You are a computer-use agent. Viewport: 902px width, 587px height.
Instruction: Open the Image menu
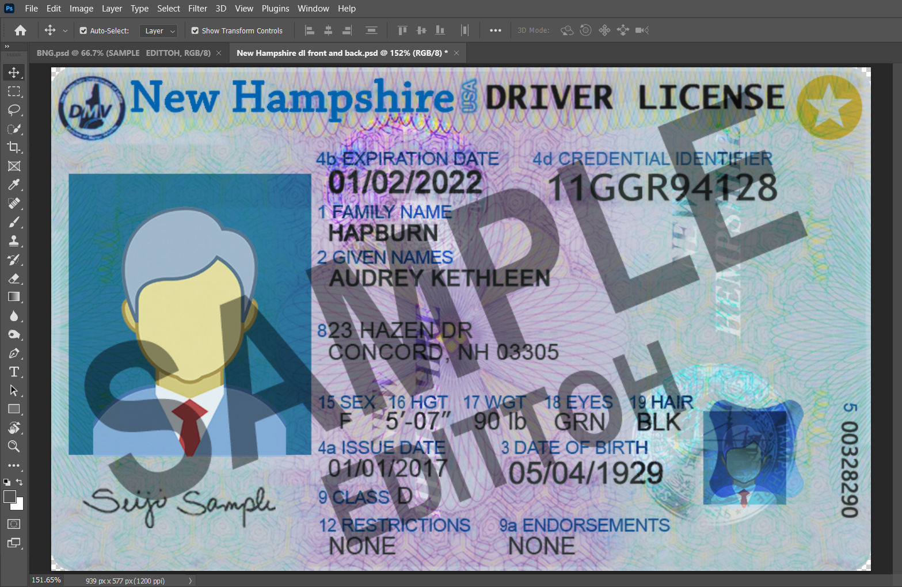pos(81,9)
